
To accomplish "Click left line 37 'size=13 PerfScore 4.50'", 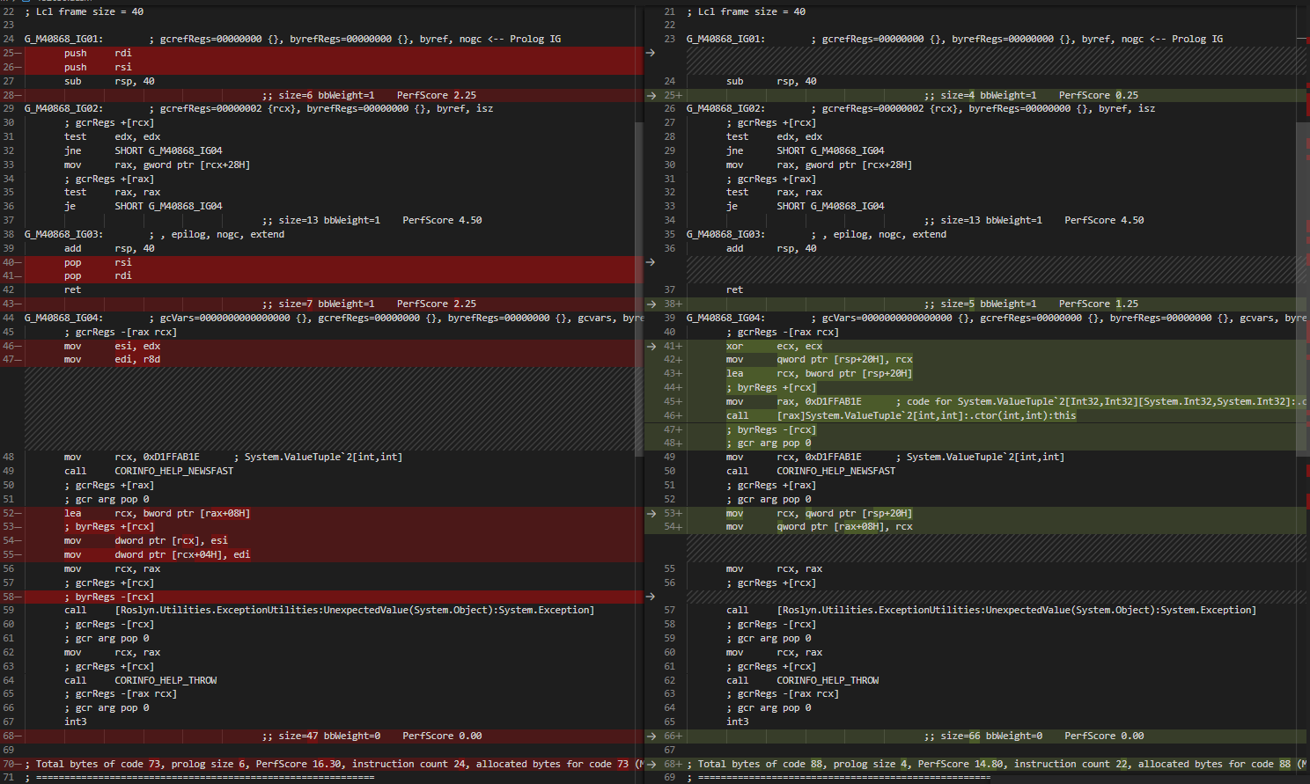I will (372, 220).
